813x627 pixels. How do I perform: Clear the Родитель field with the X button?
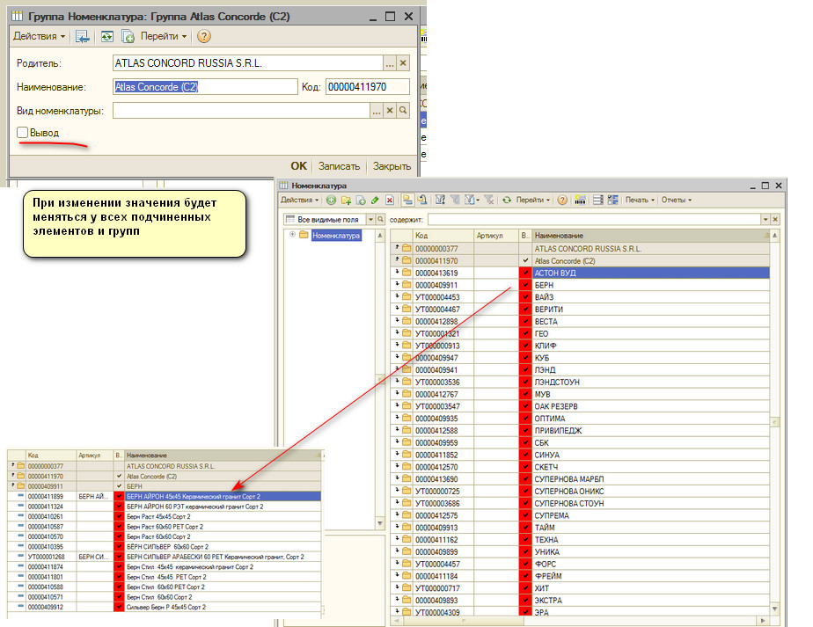[x=403, y=63]
